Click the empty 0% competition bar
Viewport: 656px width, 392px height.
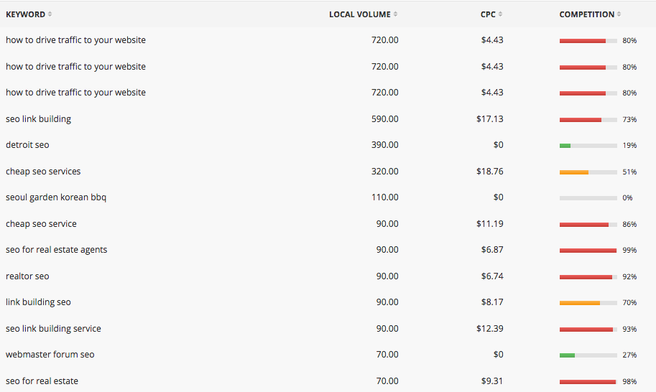[588, 198]
